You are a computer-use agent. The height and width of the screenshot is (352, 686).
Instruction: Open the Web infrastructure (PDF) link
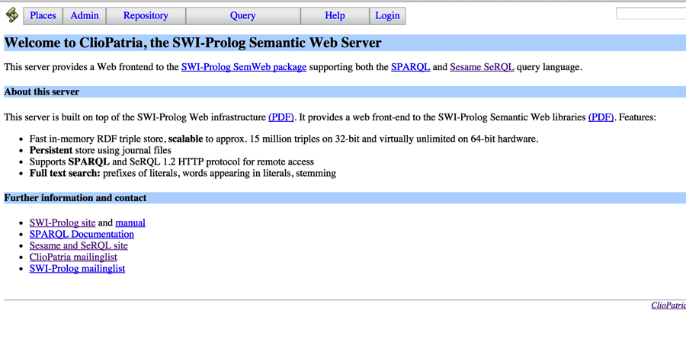point(280,117)
